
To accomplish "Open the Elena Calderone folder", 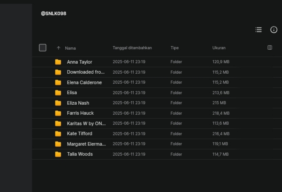I will pos(85,82).
